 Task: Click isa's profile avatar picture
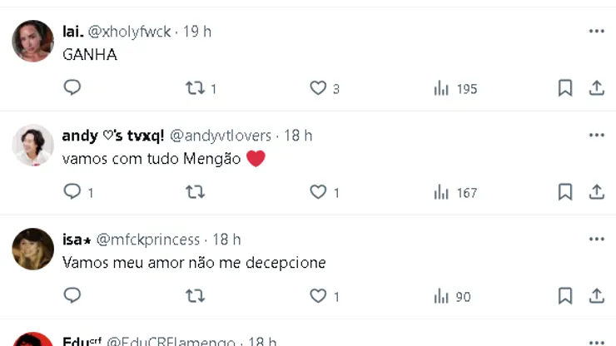coord(33,249)
